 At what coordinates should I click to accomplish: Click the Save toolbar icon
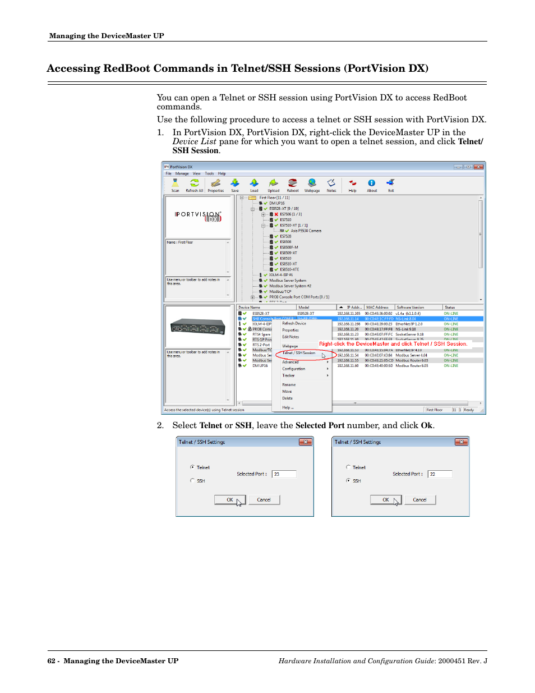pos(235,185)
